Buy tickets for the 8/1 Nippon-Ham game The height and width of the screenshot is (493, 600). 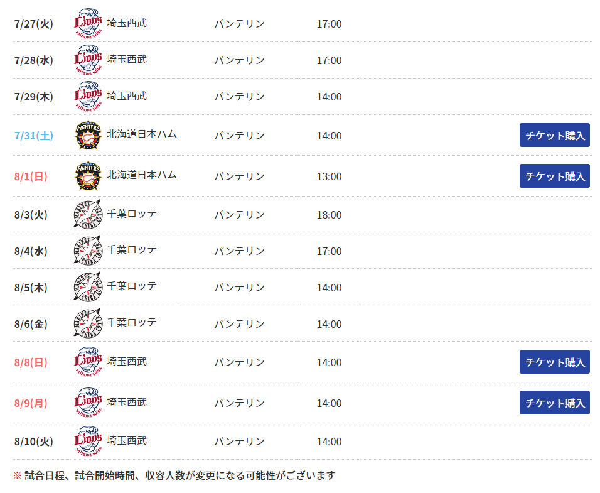point(554,176)
